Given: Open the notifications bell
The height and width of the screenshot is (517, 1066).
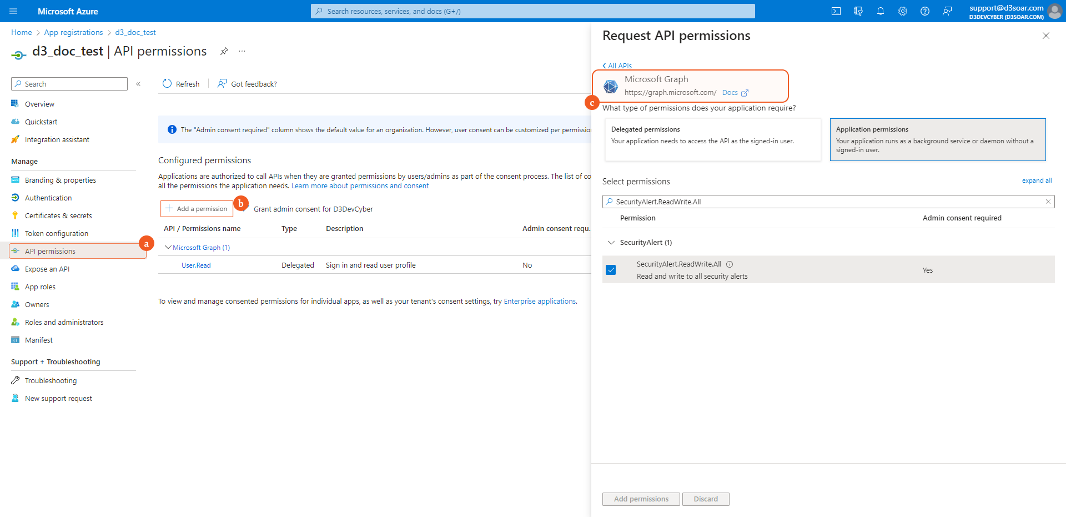Looking at the screenshot, I should (880, 11).
